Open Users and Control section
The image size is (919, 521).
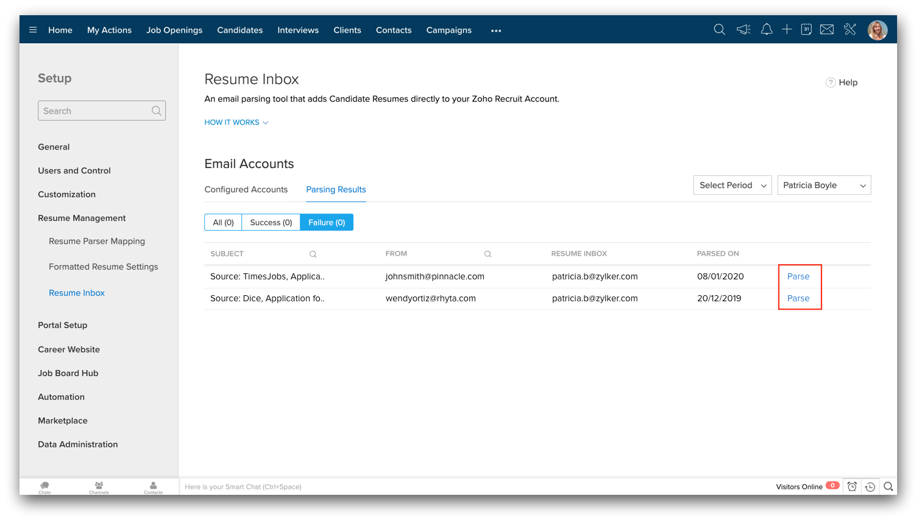click(74, 170)
